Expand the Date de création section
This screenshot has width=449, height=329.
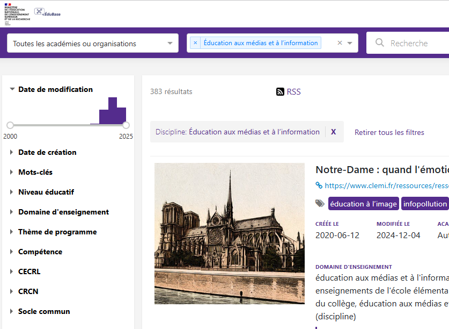tap(11, 152)
